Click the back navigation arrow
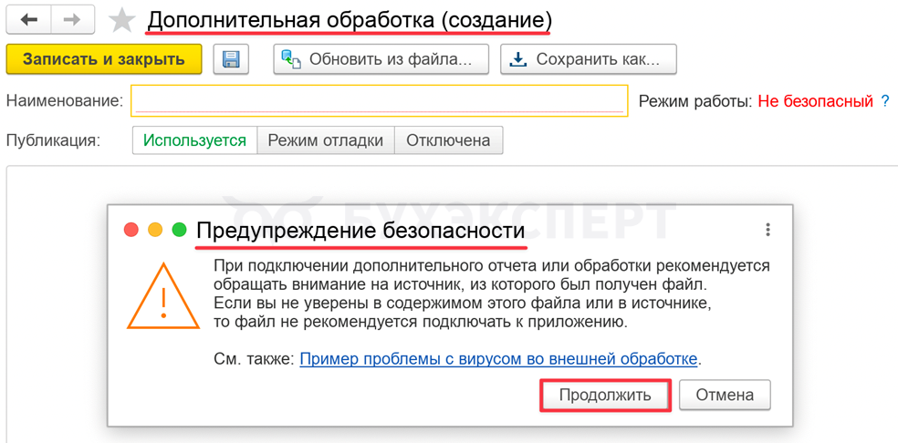This screenshot has width=898, height=443. coord(29,20)
